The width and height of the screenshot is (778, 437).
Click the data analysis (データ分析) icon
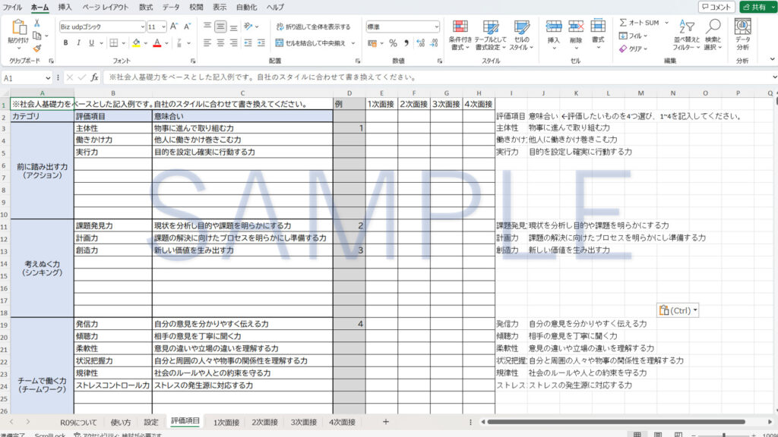pyautogui.click(x=742, y=35)
